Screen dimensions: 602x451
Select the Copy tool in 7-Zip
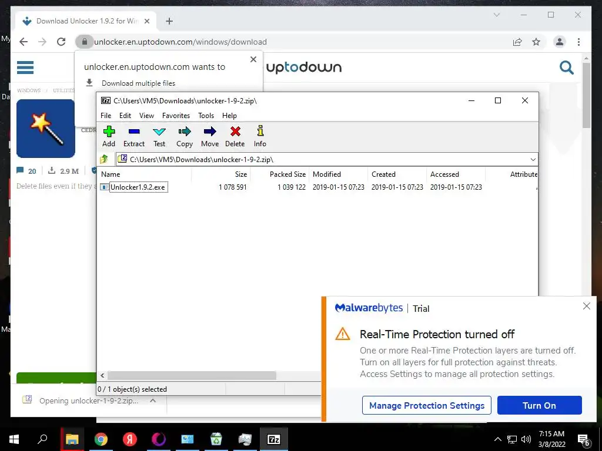[184, 136]
